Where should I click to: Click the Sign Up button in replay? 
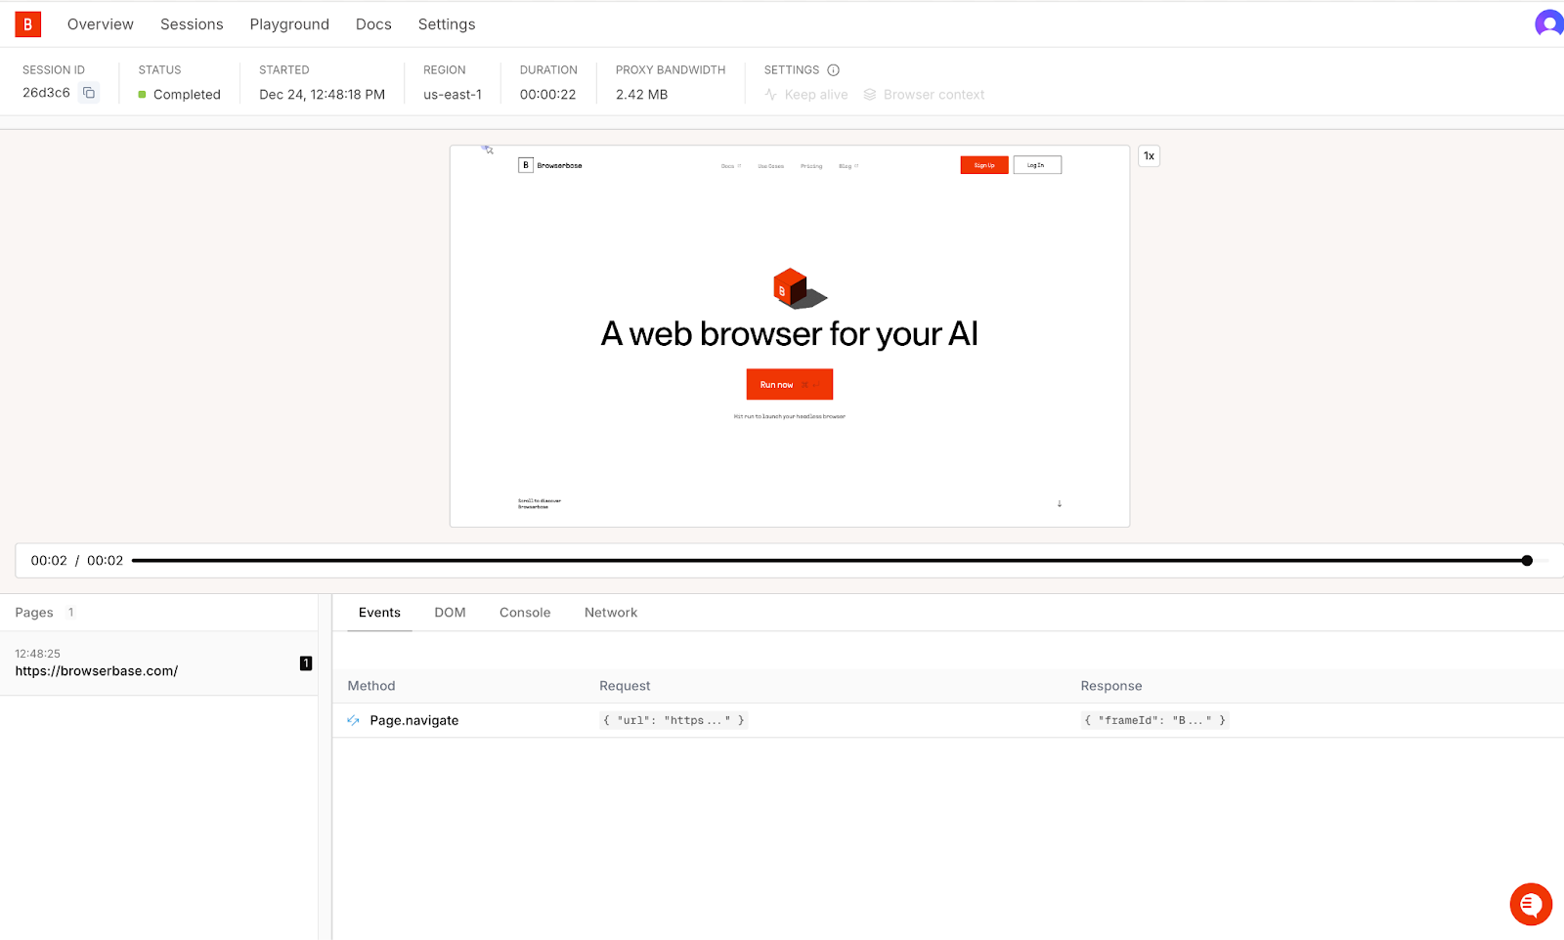pyautogui.click(x=984, y=165)
